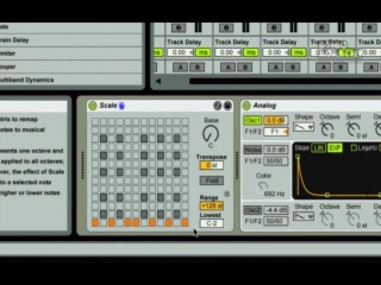
Task: Select Limiter in the browser list
Action: [71, 54]
